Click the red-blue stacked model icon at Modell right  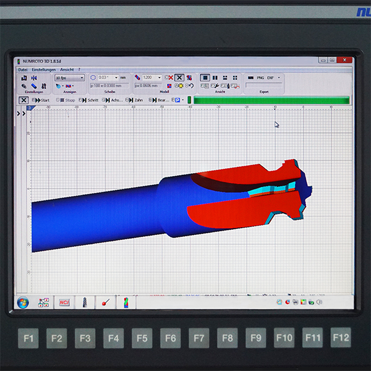pyautogui.click(x=189, y=78)
